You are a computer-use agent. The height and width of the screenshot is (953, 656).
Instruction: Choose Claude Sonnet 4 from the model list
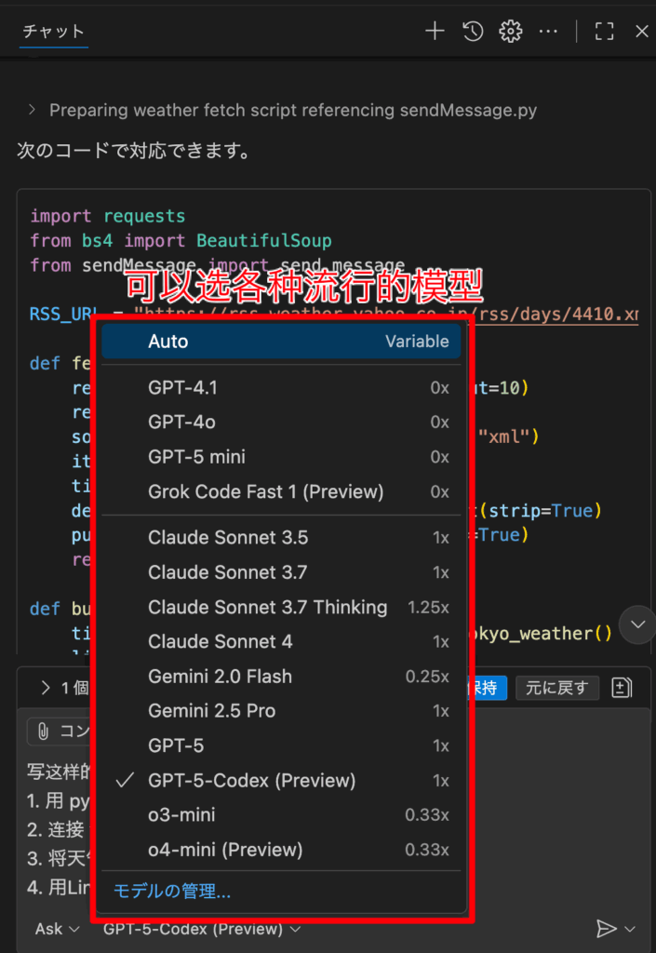pos(281,641)
